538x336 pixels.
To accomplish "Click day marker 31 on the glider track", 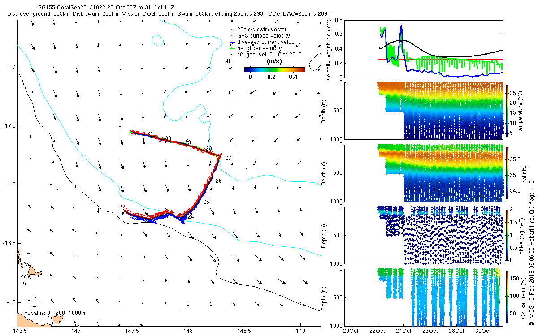I will click(x=151, y=134).
